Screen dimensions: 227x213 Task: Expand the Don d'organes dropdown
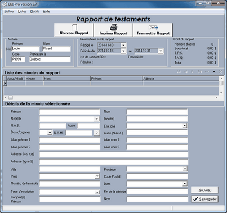[50, 133]
